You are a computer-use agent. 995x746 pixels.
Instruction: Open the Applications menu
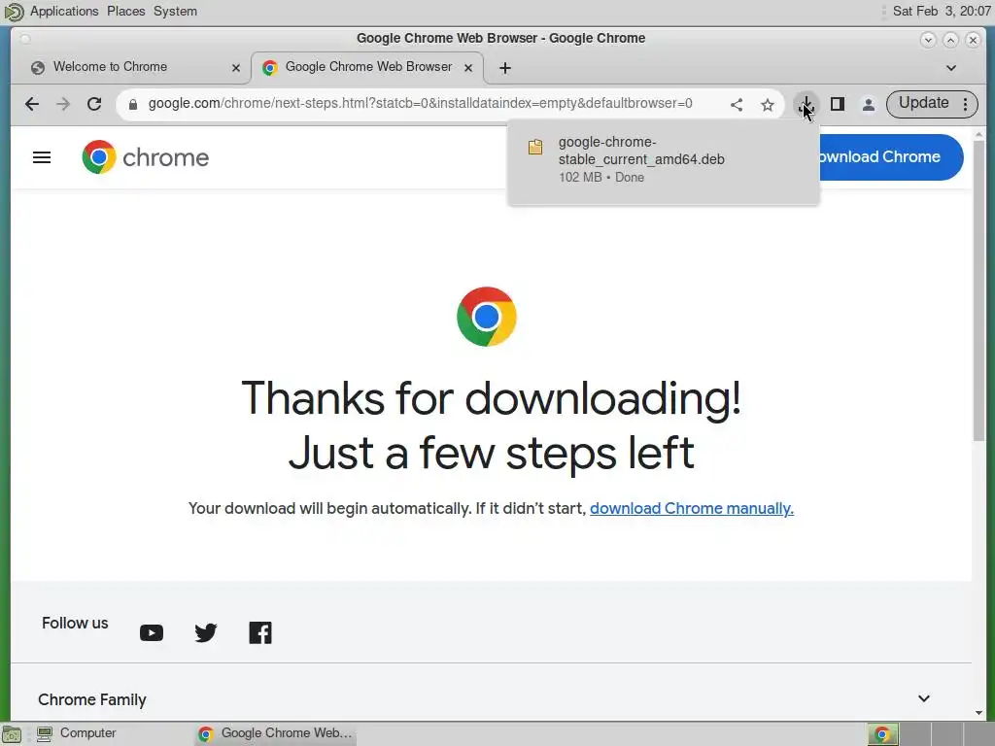click(64, 12)
